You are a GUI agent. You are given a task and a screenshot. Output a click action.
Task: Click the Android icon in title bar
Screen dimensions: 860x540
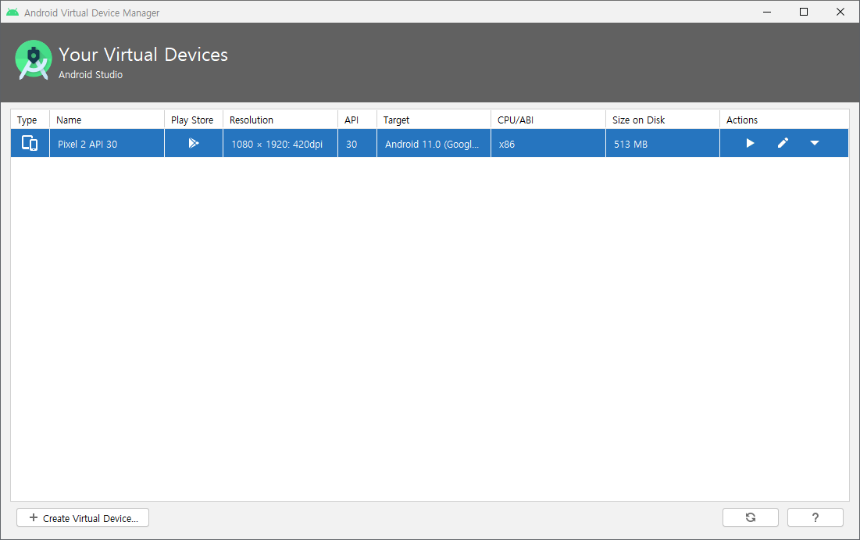pyautogui.click(x=12, y=12)
